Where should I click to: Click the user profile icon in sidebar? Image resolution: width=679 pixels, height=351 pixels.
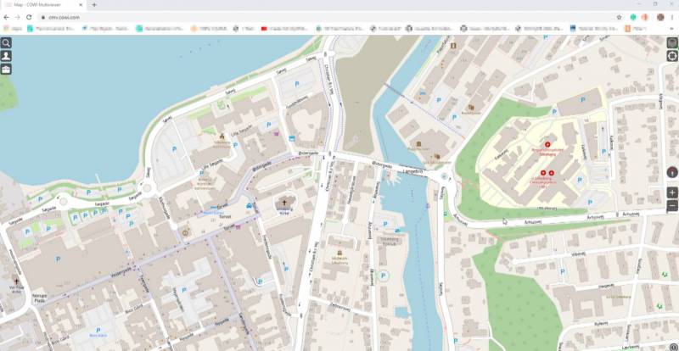(x=6, y=55)
